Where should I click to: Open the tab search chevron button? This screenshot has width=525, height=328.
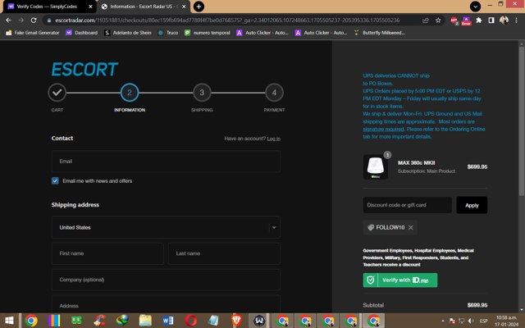[475, 7]
